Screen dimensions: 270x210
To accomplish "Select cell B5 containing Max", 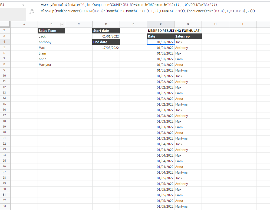I will [x=51, y=48].
